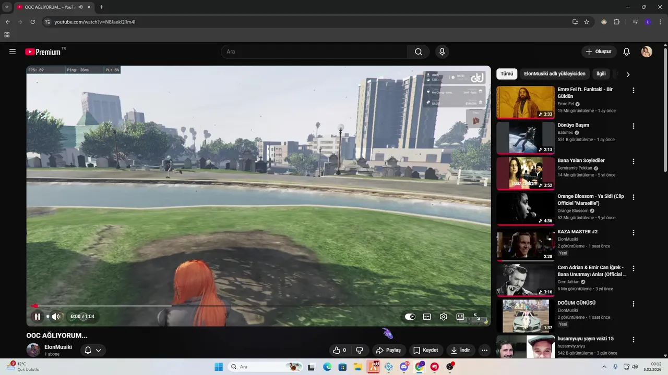Toggle subtitles/closed captions

[427, 317]
